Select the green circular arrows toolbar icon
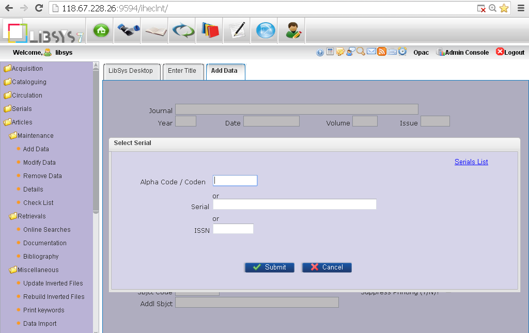 (182, 30)
